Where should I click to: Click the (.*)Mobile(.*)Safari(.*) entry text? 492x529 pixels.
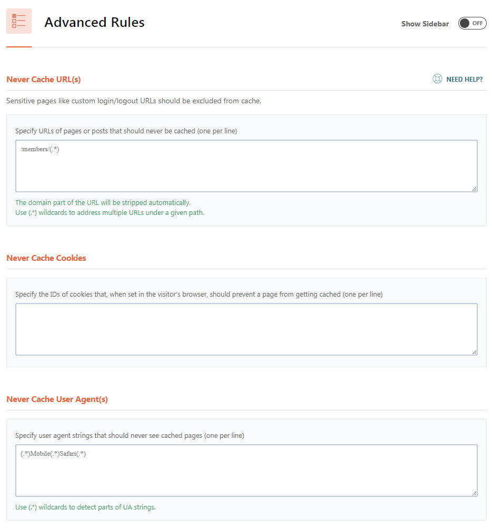click(53, 454)
